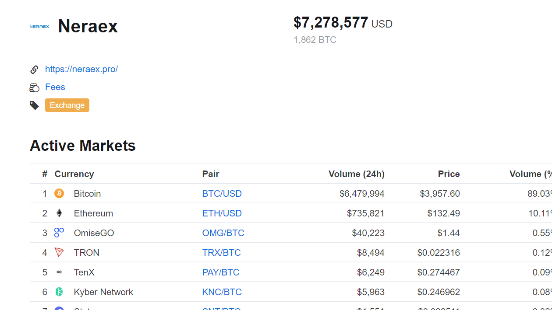Image resolution: width=552 pixels, height=310 pixels.
Task: Click the $40,223 volume value
Action: point(368,233)
